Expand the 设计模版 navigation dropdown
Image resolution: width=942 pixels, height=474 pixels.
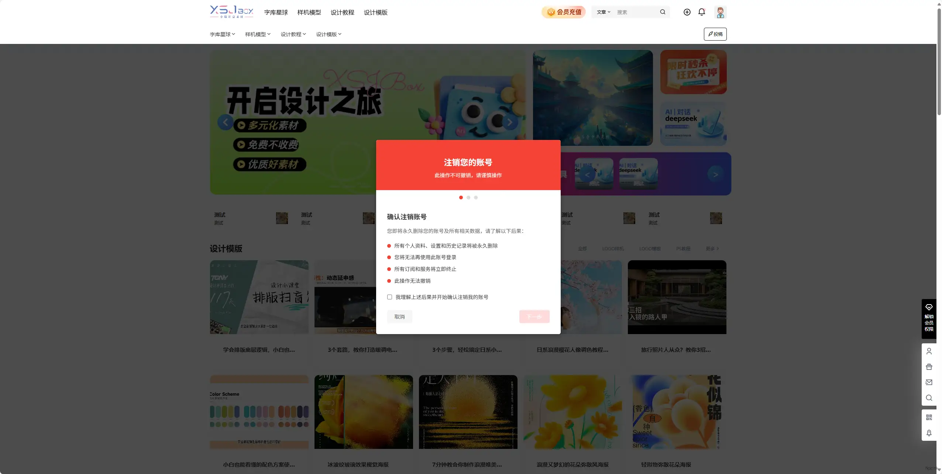[x=328, y=34]
